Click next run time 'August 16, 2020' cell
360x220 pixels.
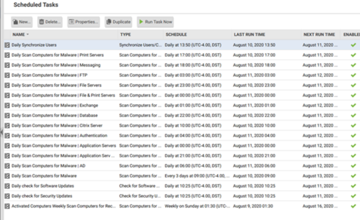point(320,206)
